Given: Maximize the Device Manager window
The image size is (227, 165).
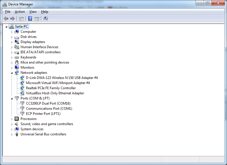Looking at the screenshot, I should pyautogui.click(x=208, y=3).
